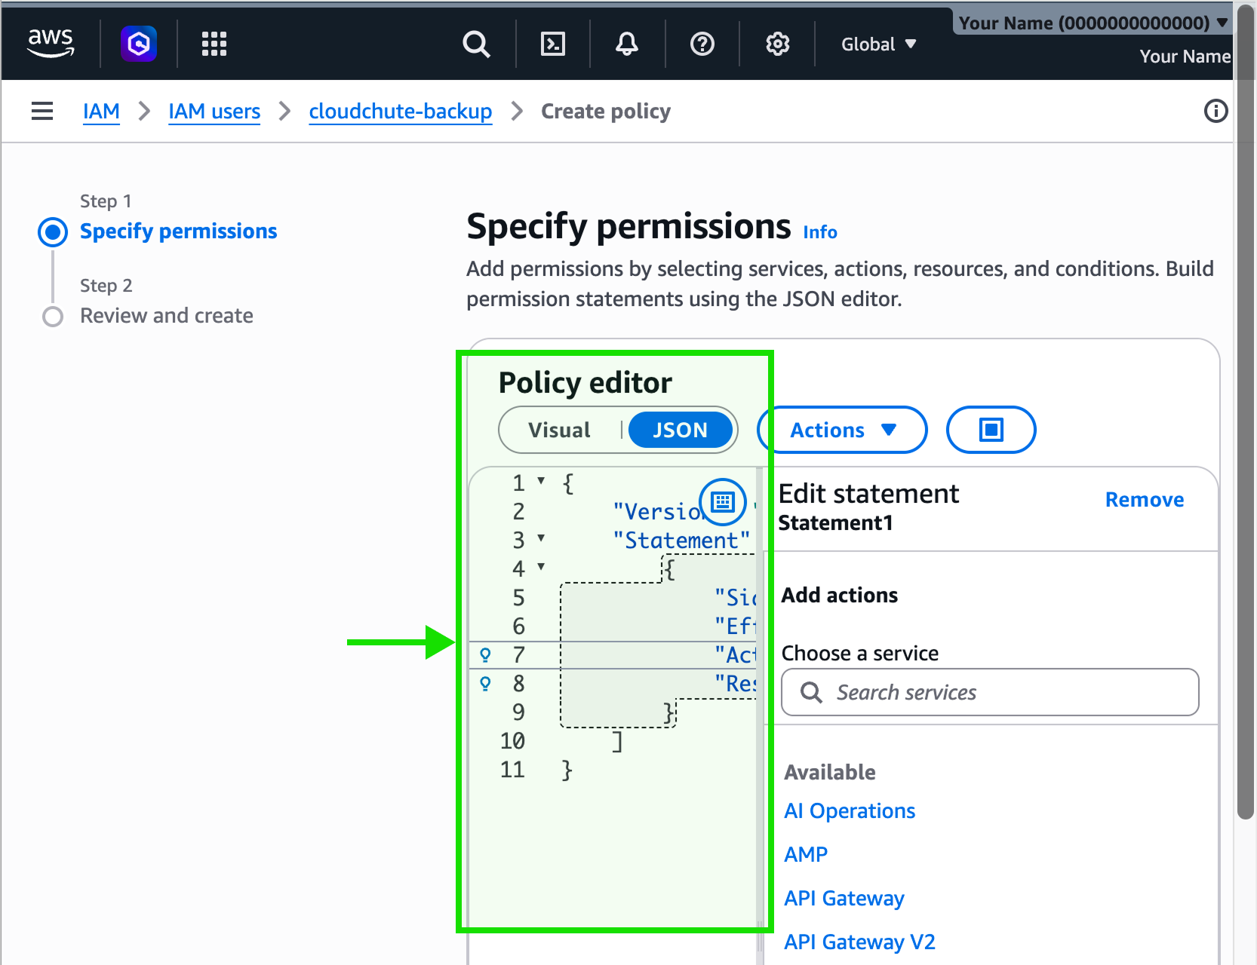Open the Info link beside Specify permissions

click(x=820, y=232)
